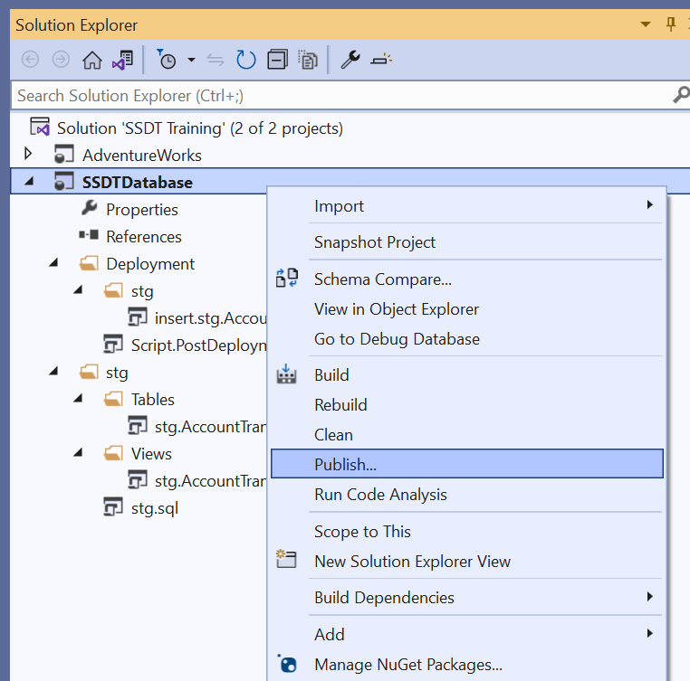Screen dimensions: 690x681
Task: Expand the AdventureWorks project node
Action: tap(28, 155)
